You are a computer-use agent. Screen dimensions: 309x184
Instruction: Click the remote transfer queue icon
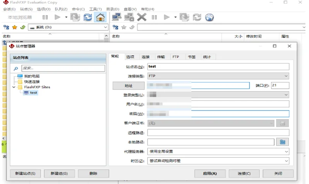tap(185, 17)
